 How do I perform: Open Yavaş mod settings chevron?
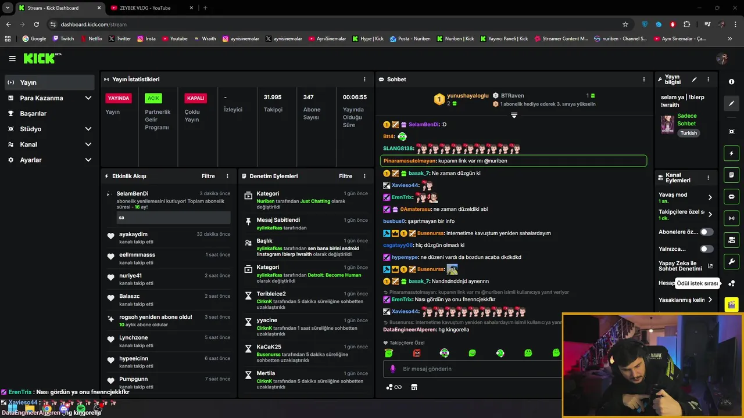710,197
